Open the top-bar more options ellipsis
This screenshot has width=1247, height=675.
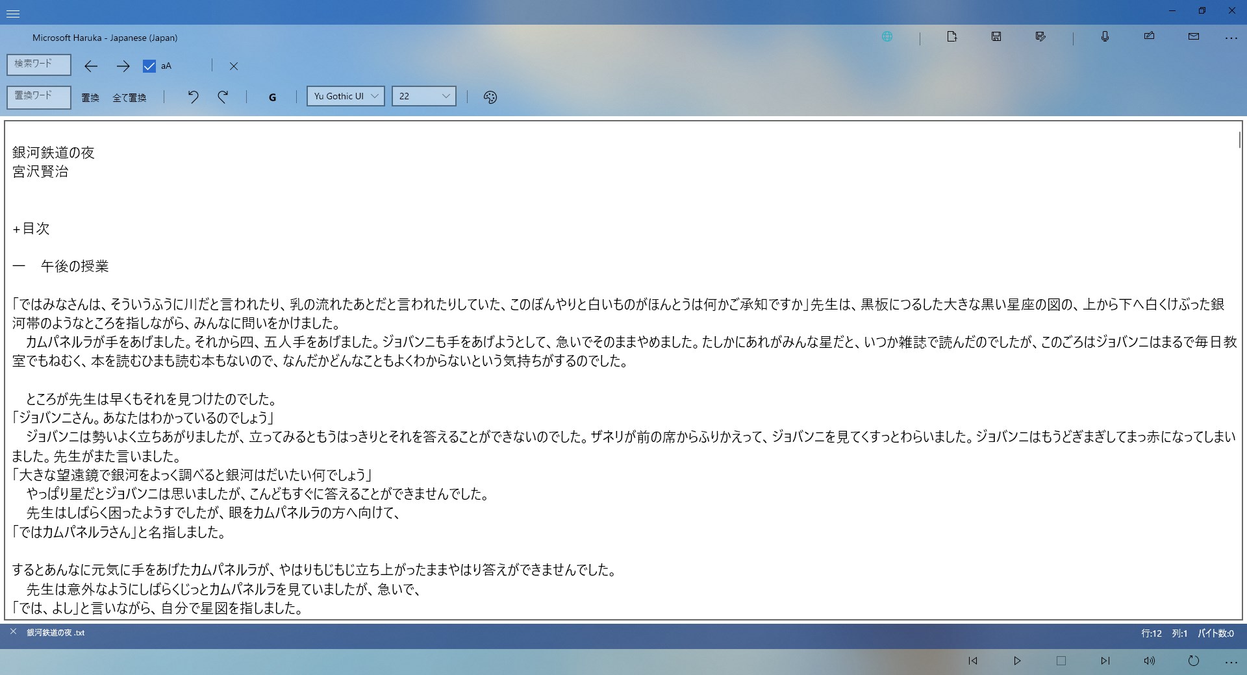coord(1231,38)
